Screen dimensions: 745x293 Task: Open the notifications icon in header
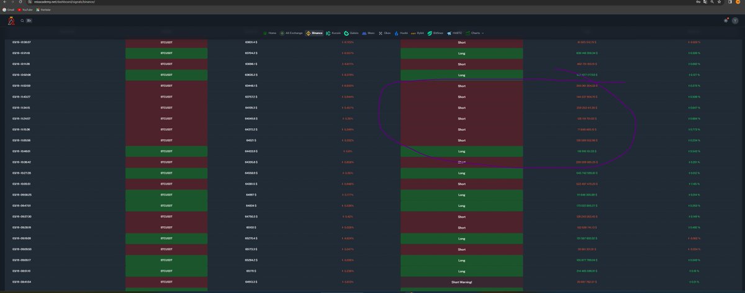coord(725,20)
